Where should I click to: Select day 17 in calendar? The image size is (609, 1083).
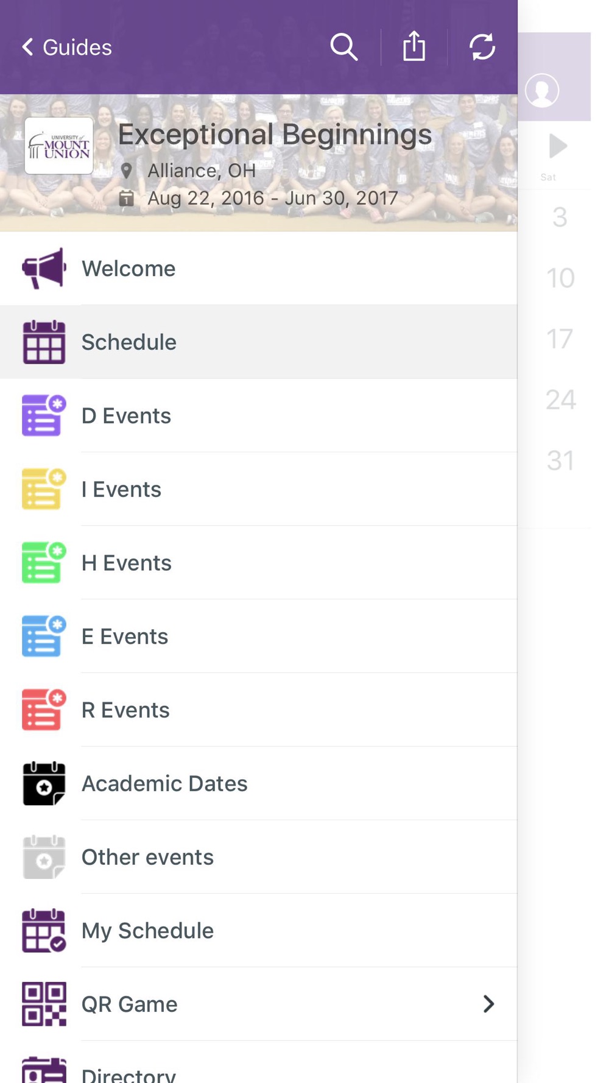[560, 339]
